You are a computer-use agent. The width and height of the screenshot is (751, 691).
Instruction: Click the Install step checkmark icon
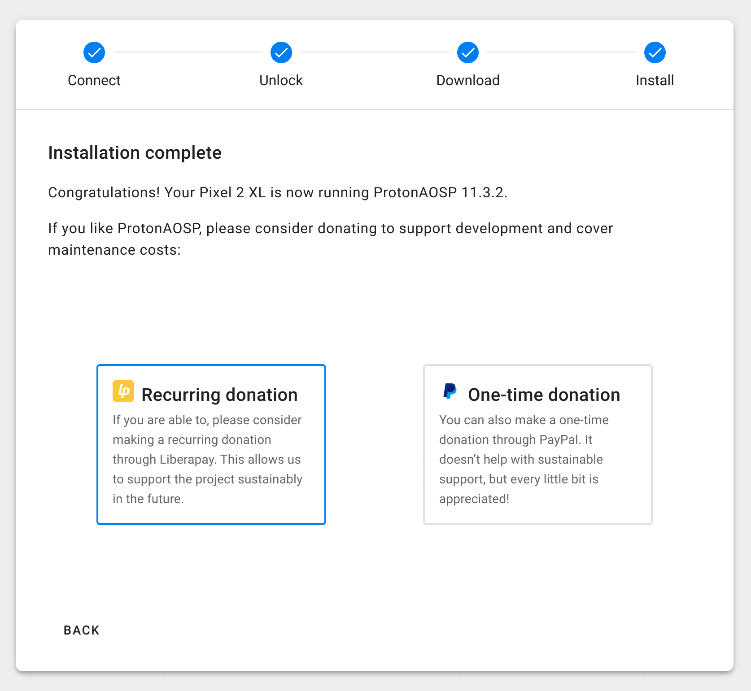(655, 52)
